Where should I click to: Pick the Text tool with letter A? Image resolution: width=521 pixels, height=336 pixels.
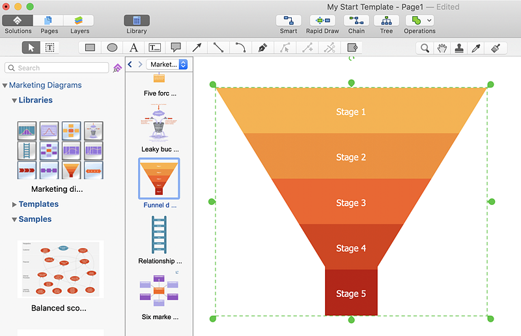pyautogui.click(x=134, y=48)
